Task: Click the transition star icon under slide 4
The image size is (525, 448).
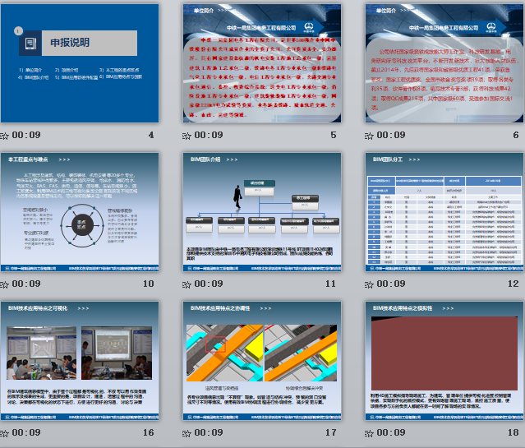Action: [5, 136]
